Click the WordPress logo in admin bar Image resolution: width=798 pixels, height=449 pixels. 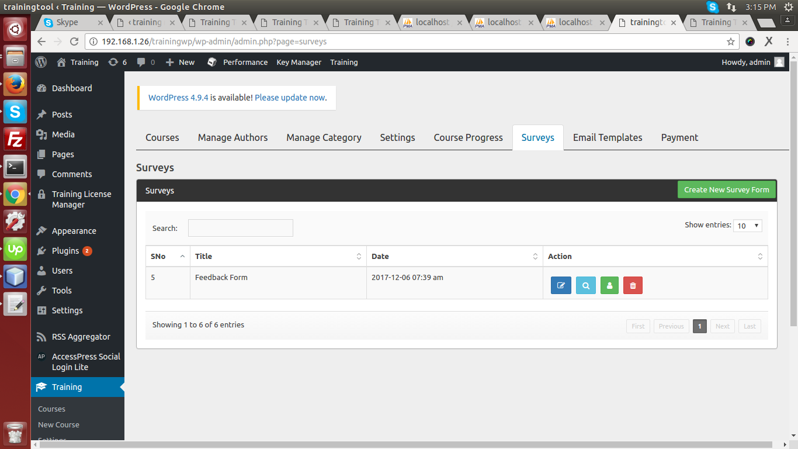(x=41, y=62)
